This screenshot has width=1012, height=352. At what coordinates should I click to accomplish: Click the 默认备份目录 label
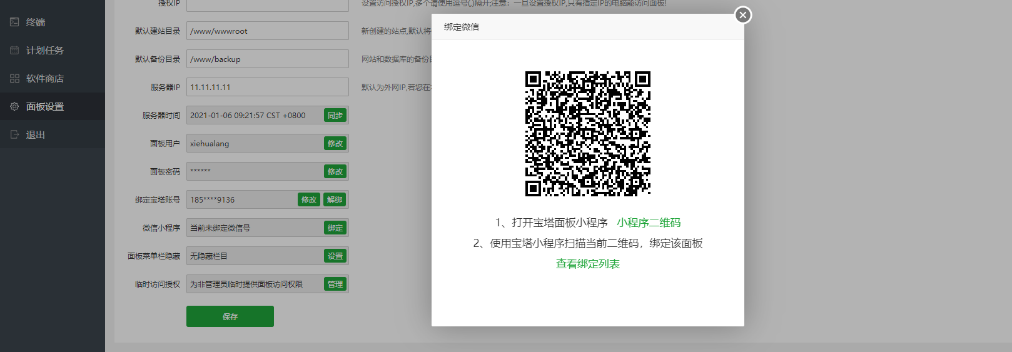click(x=158, y=59)
